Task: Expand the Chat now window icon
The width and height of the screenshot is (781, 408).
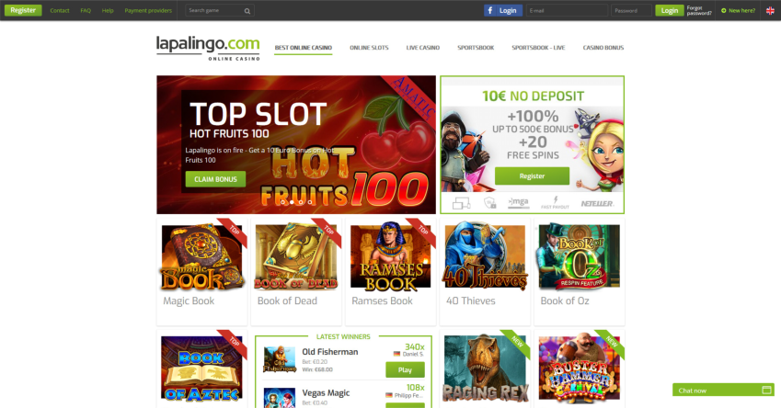Action: pyautogui.click(x=767, y=391)
